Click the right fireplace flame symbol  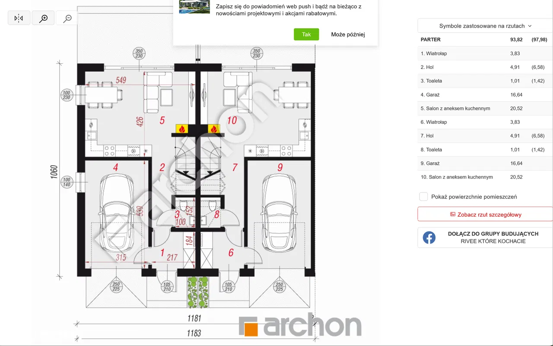coord(213,129)
